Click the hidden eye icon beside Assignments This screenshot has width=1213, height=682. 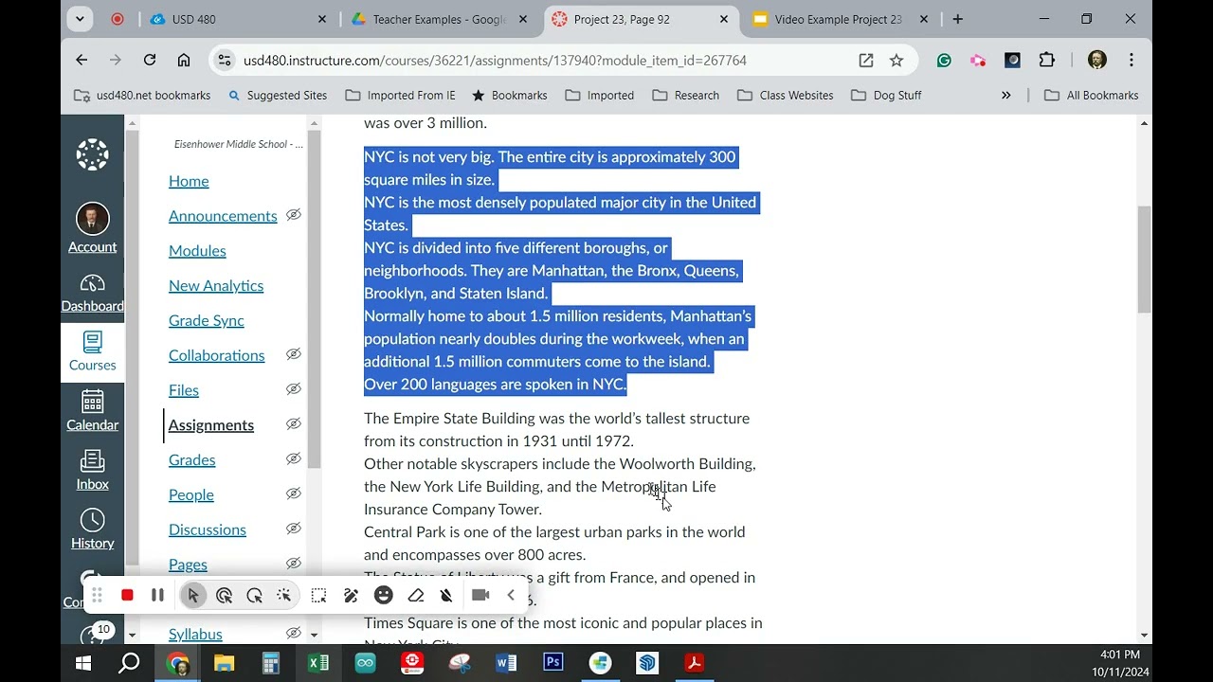pyautogui.click(x=294, y=424)
